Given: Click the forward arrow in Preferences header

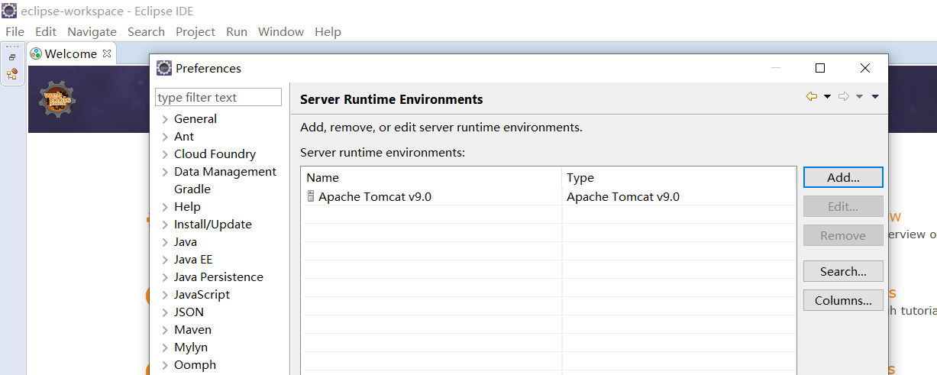Looking at the screenshot, I should click(x=844, y=96).
